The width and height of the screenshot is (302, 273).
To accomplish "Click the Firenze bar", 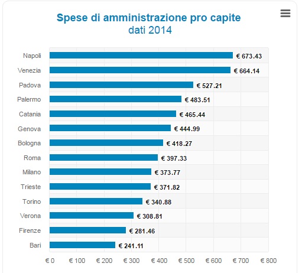I will (87, 230).
